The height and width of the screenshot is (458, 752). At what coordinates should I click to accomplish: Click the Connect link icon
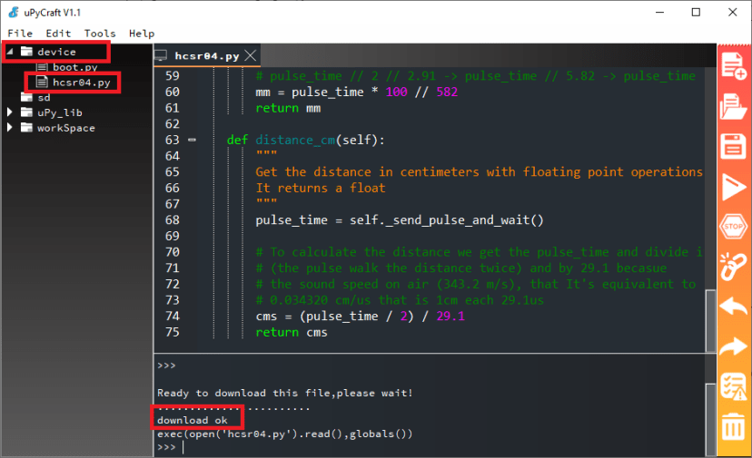coord(733,267)
